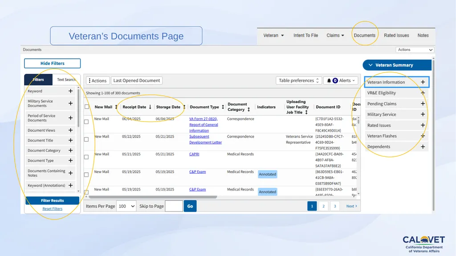Select checkbox for VA Form 27-0820 row

86,122
